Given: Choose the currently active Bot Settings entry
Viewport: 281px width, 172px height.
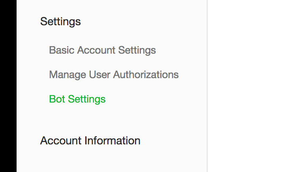Looking at the screenshot, I should [77, 99].
